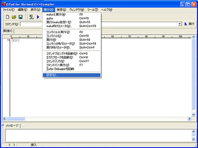This screenshot has height=148, width=198.
Task: Click the small message pane toggle icon
Action: (2, 125)
